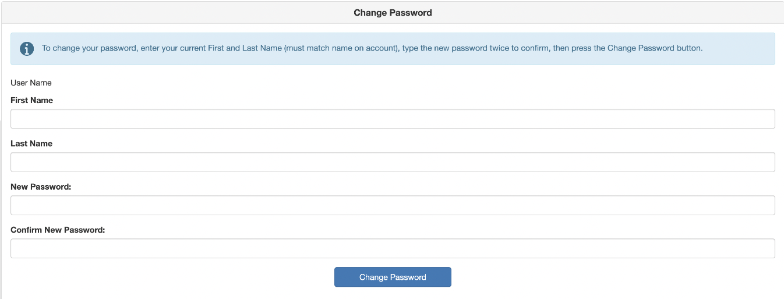Image resolution: width=784 pixels, height=299 pixels.
Task: Focus the Last Name text box
Action: tap(393, 162)
